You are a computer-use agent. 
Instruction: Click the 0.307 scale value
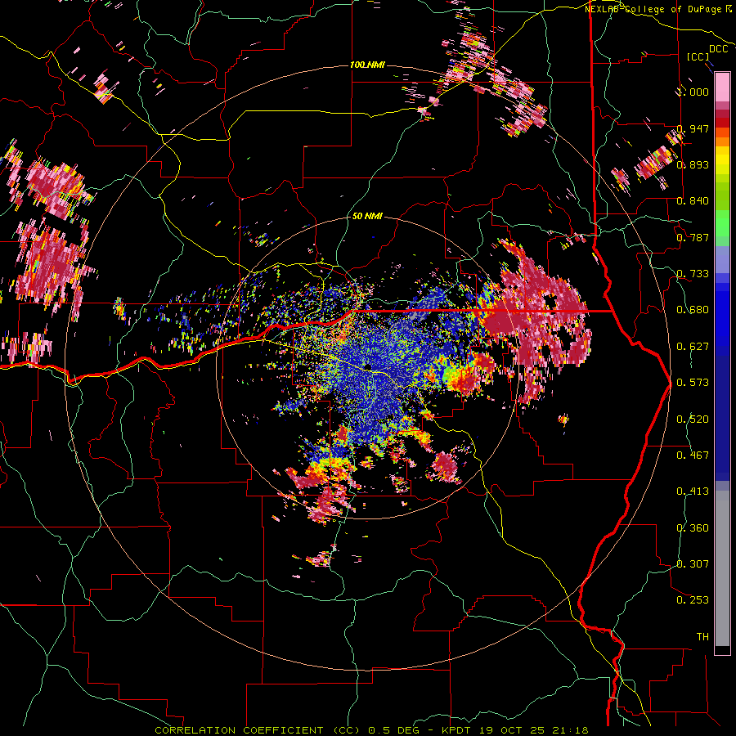[x=693, y=564]
